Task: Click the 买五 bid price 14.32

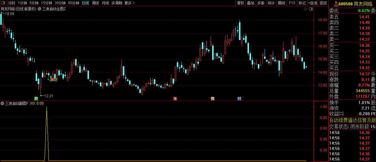Action: [364, 68]
